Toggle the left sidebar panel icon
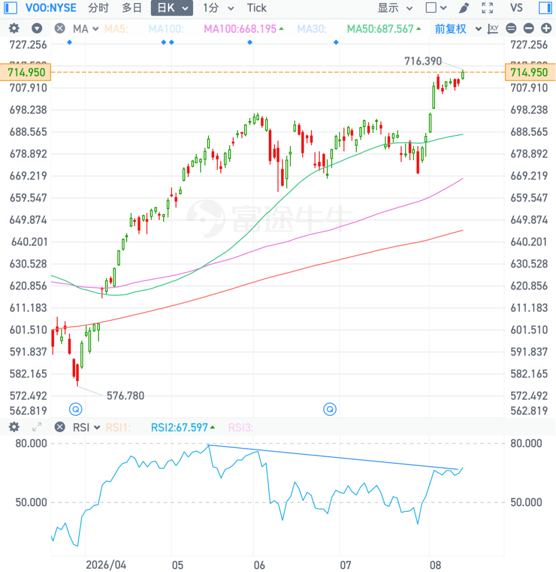This screenshot has width=556, height=572. pos(10,8)
